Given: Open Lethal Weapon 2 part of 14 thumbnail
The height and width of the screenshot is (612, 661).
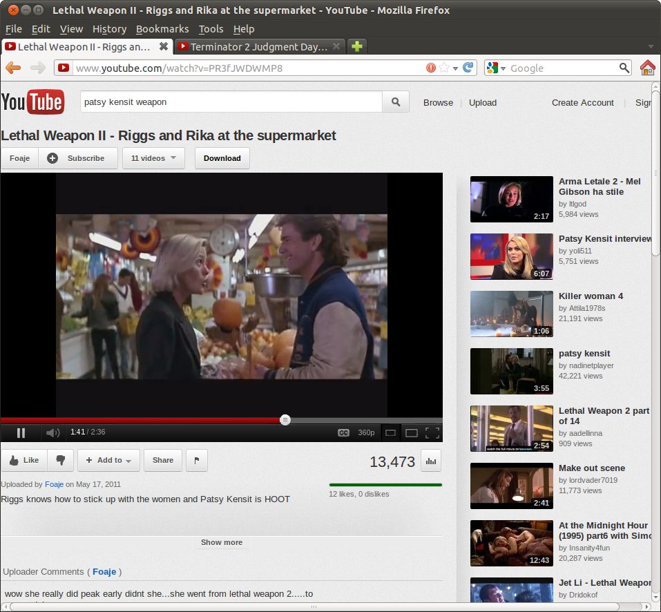Looking at the screenshot, I should click(x=511, y=428).
